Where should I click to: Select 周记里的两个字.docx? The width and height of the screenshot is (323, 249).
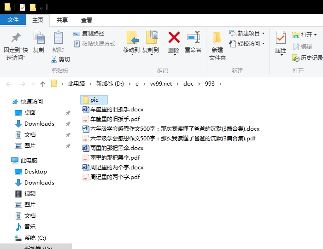[x=113, y=167]
